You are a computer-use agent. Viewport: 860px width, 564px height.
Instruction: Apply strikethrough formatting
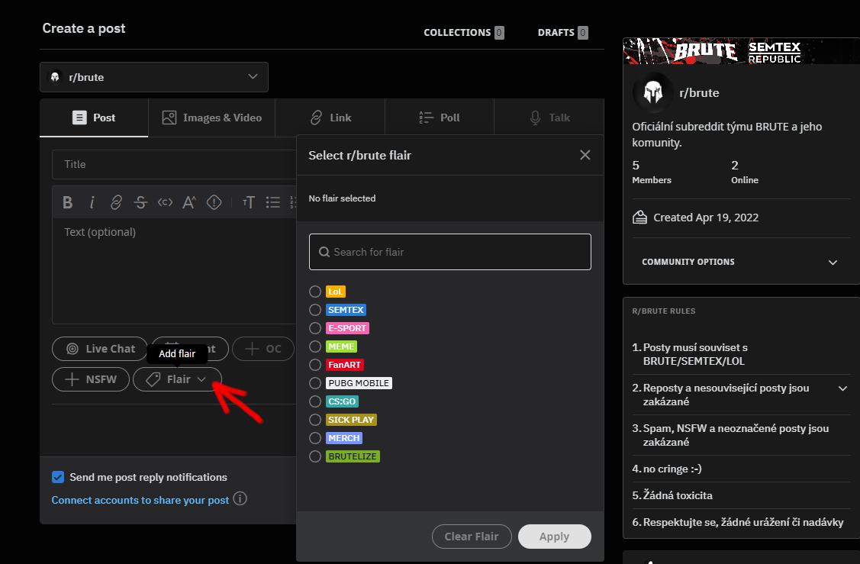pos(140,202)
